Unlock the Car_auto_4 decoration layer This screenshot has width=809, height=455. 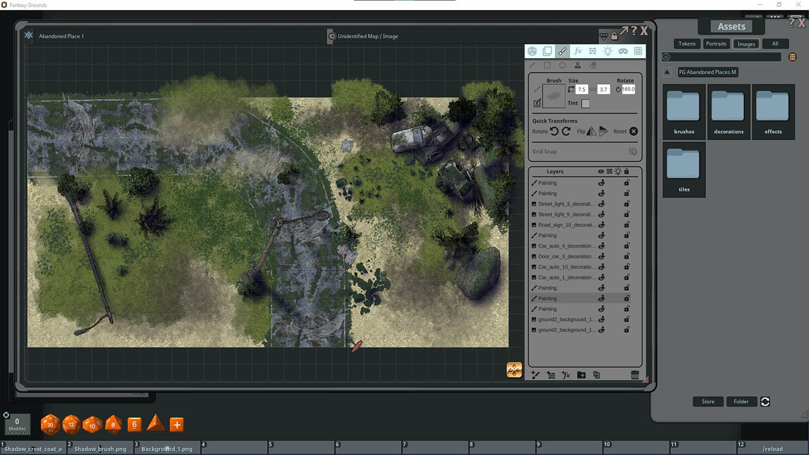coord(626,245)
